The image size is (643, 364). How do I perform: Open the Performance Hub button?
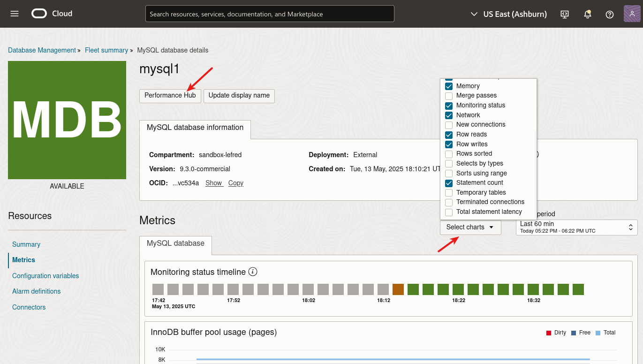point(170,95)
